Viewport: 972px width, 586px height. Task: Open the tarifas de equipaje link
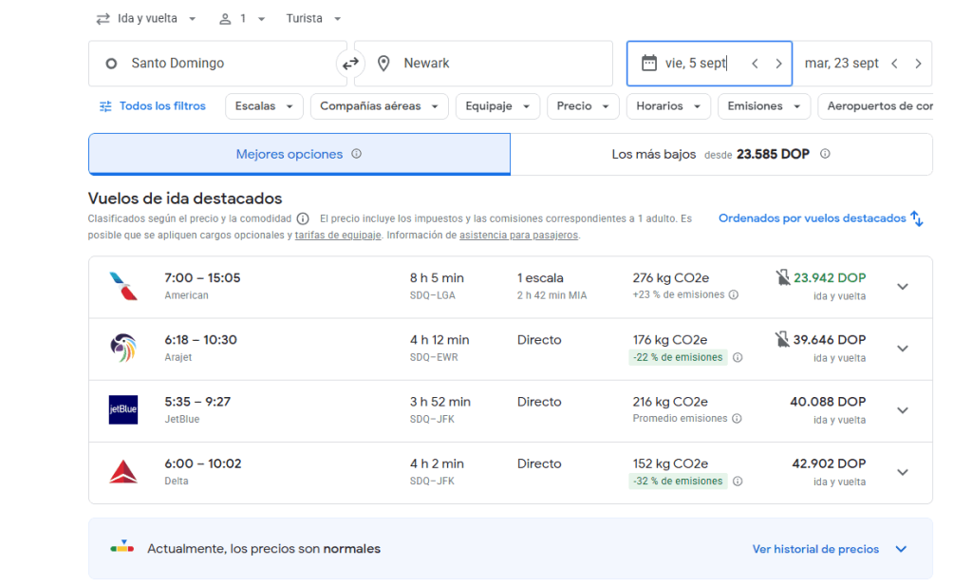click(338, 236)
